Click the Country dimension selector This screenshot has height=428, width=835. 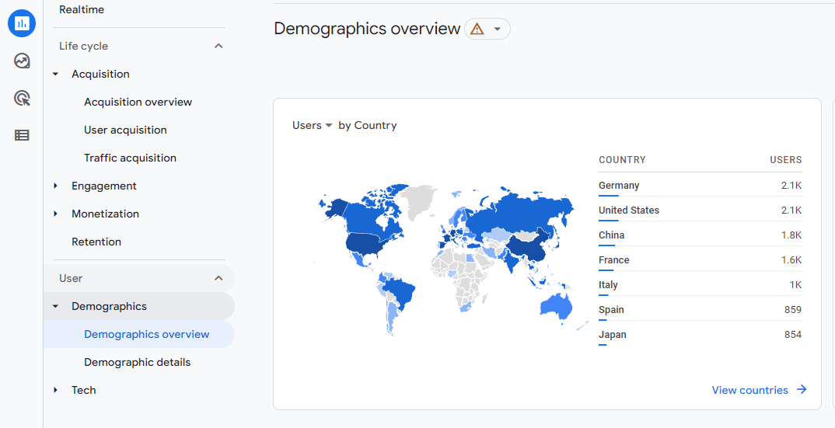tap(376, 126)
